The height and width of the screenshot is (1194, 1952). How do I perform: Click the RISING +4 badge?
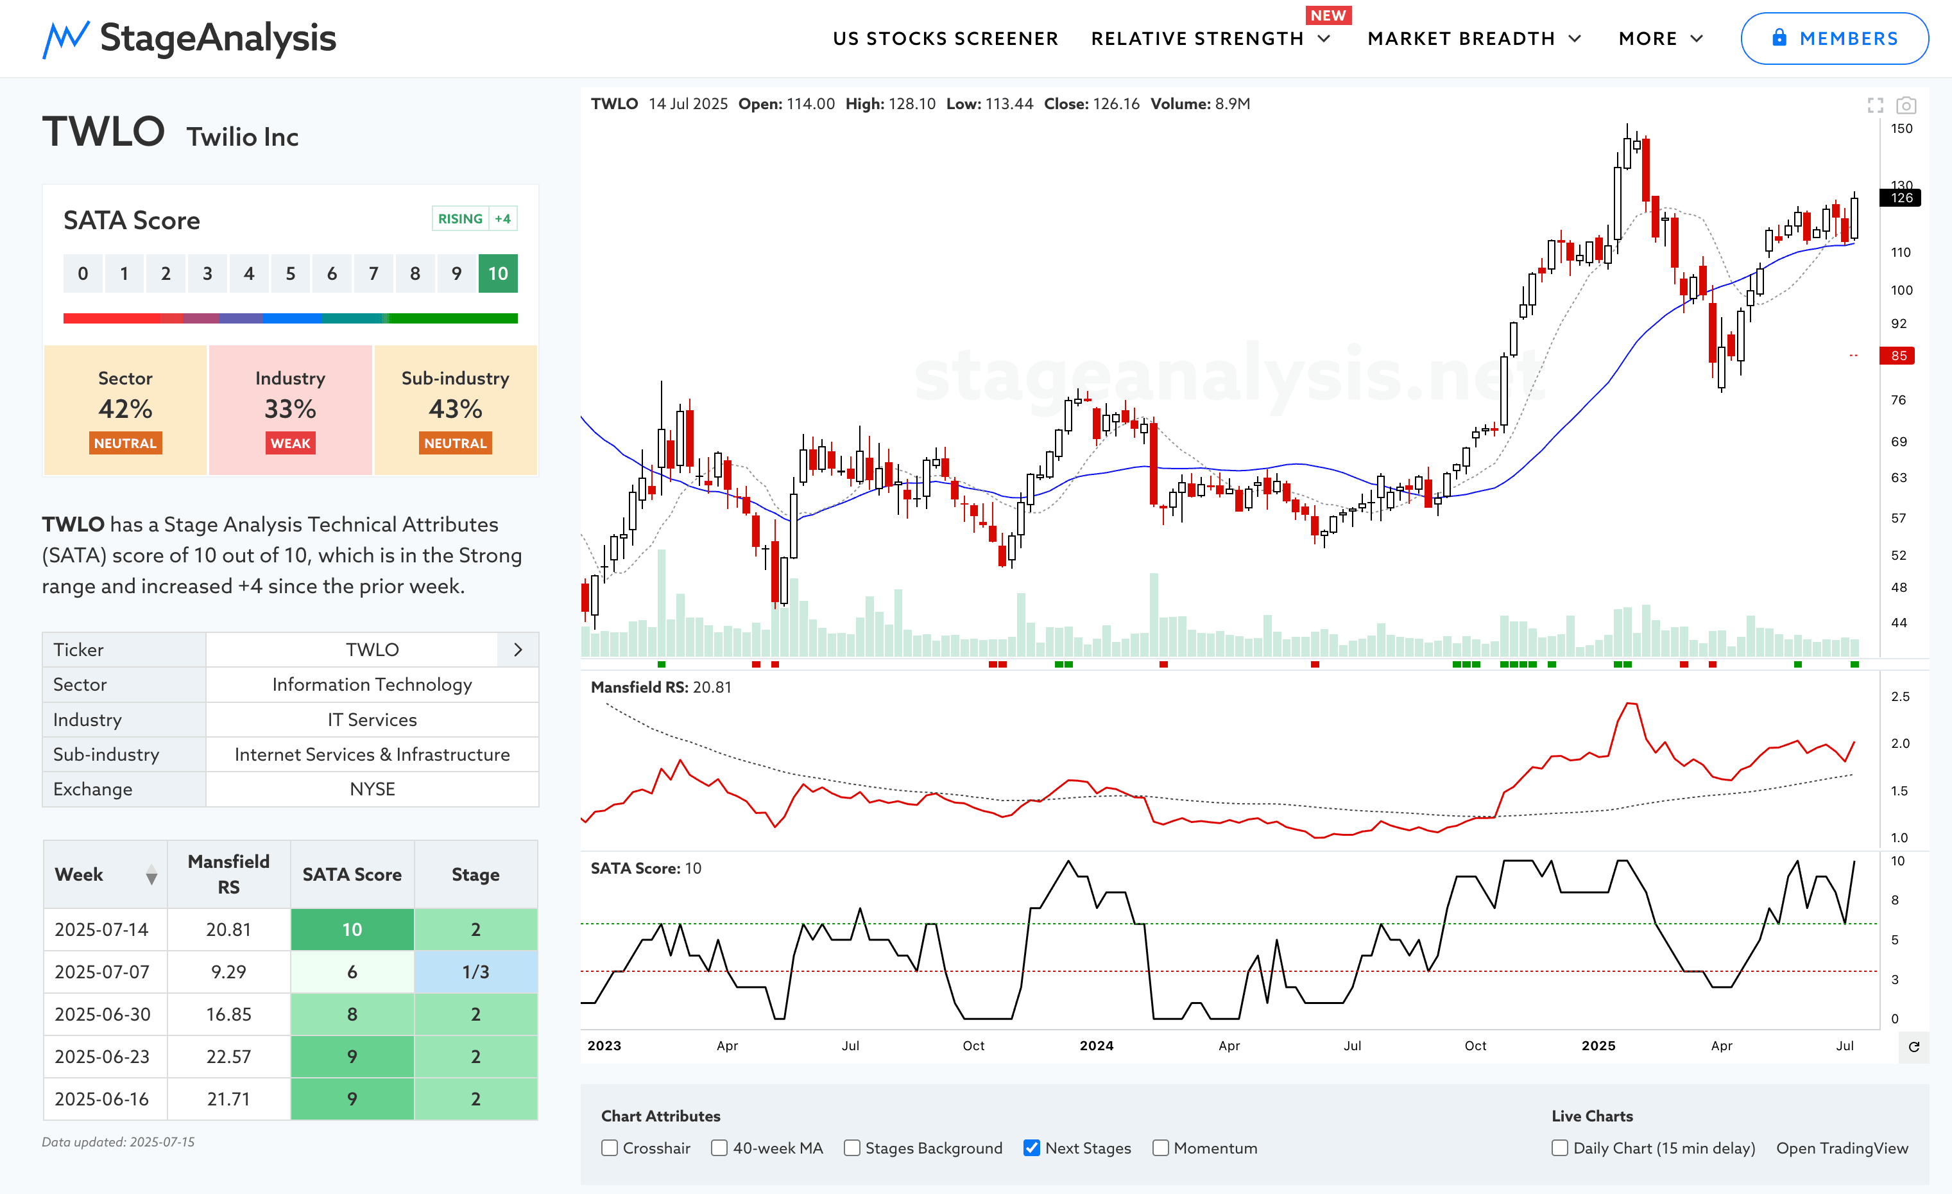click(x=475, y=219)
